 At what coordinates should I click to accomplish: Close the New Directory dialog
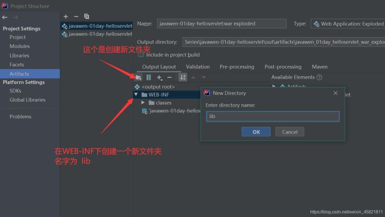click(x=335, y=93)
